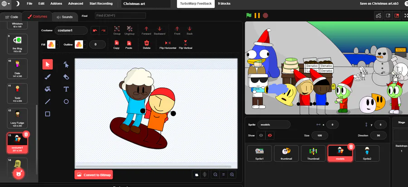
Task: Open the Fill color dropdown
Action: pyautogui.click(x=53, y=44)
